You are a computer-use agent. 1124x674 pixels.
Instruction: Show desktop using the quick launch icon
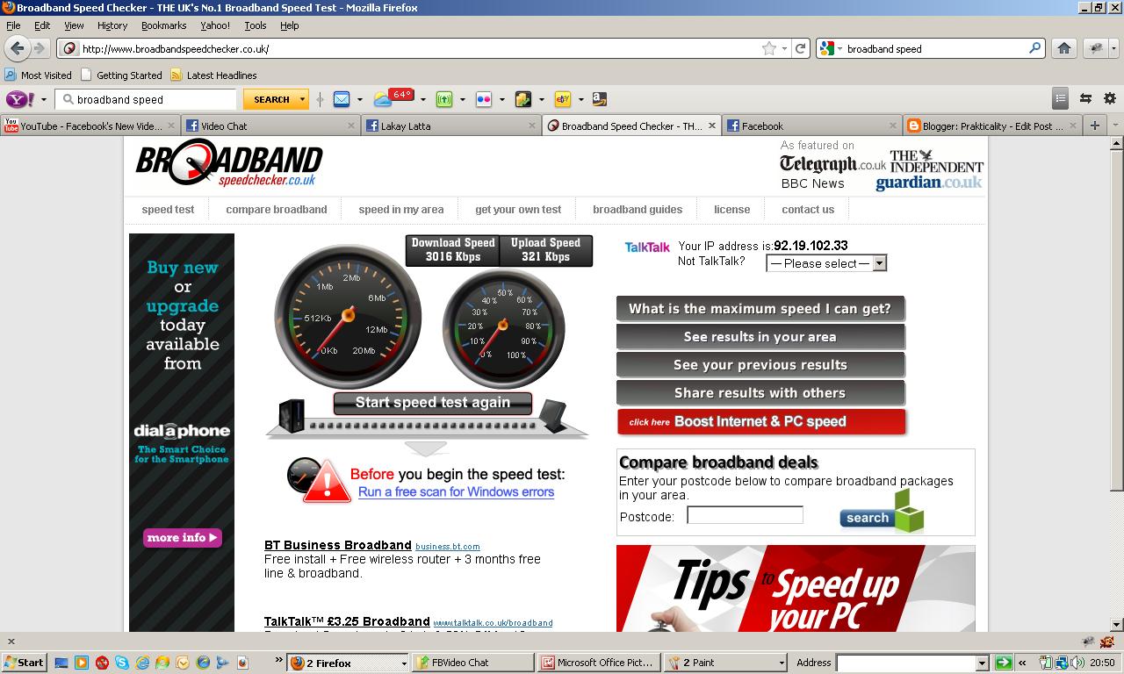click(61, 663)
